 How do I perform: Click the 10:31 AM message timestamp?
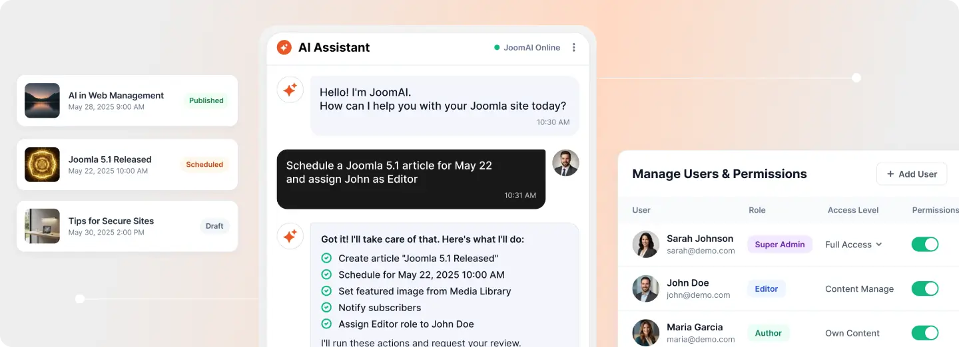click(520, 195)
